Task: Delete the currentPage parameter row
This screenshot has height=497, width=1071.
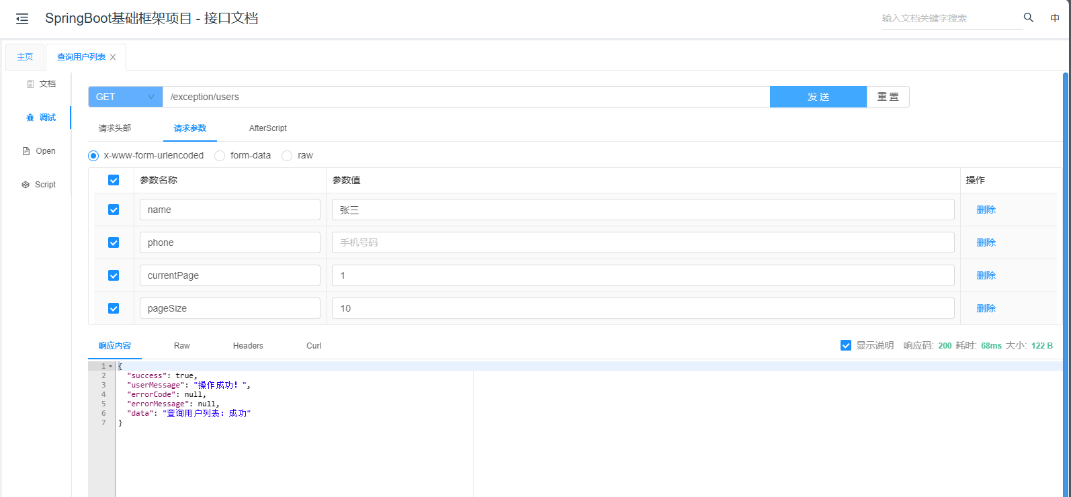Action: 986,275
